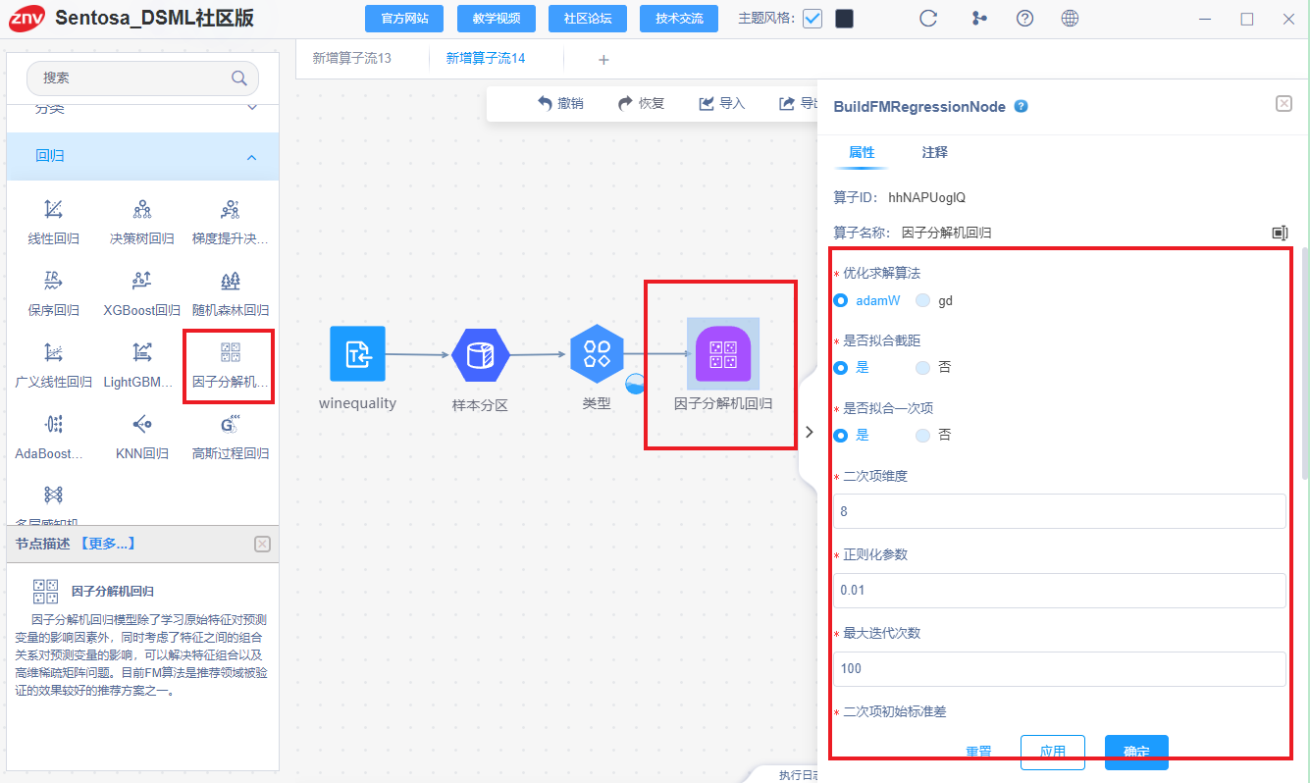Select adamW optimization algorithm
1310x783 pixels.
click(x=841, y=300)
